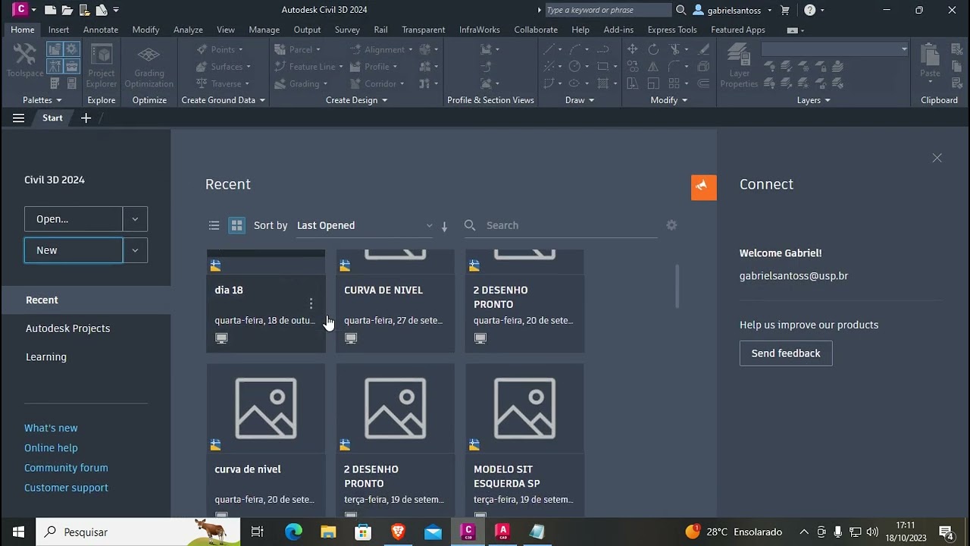Viewport: 970px width, 546px height.
Task: Switch to the Annotate ribbon tab
Action: tap(101, 30)
